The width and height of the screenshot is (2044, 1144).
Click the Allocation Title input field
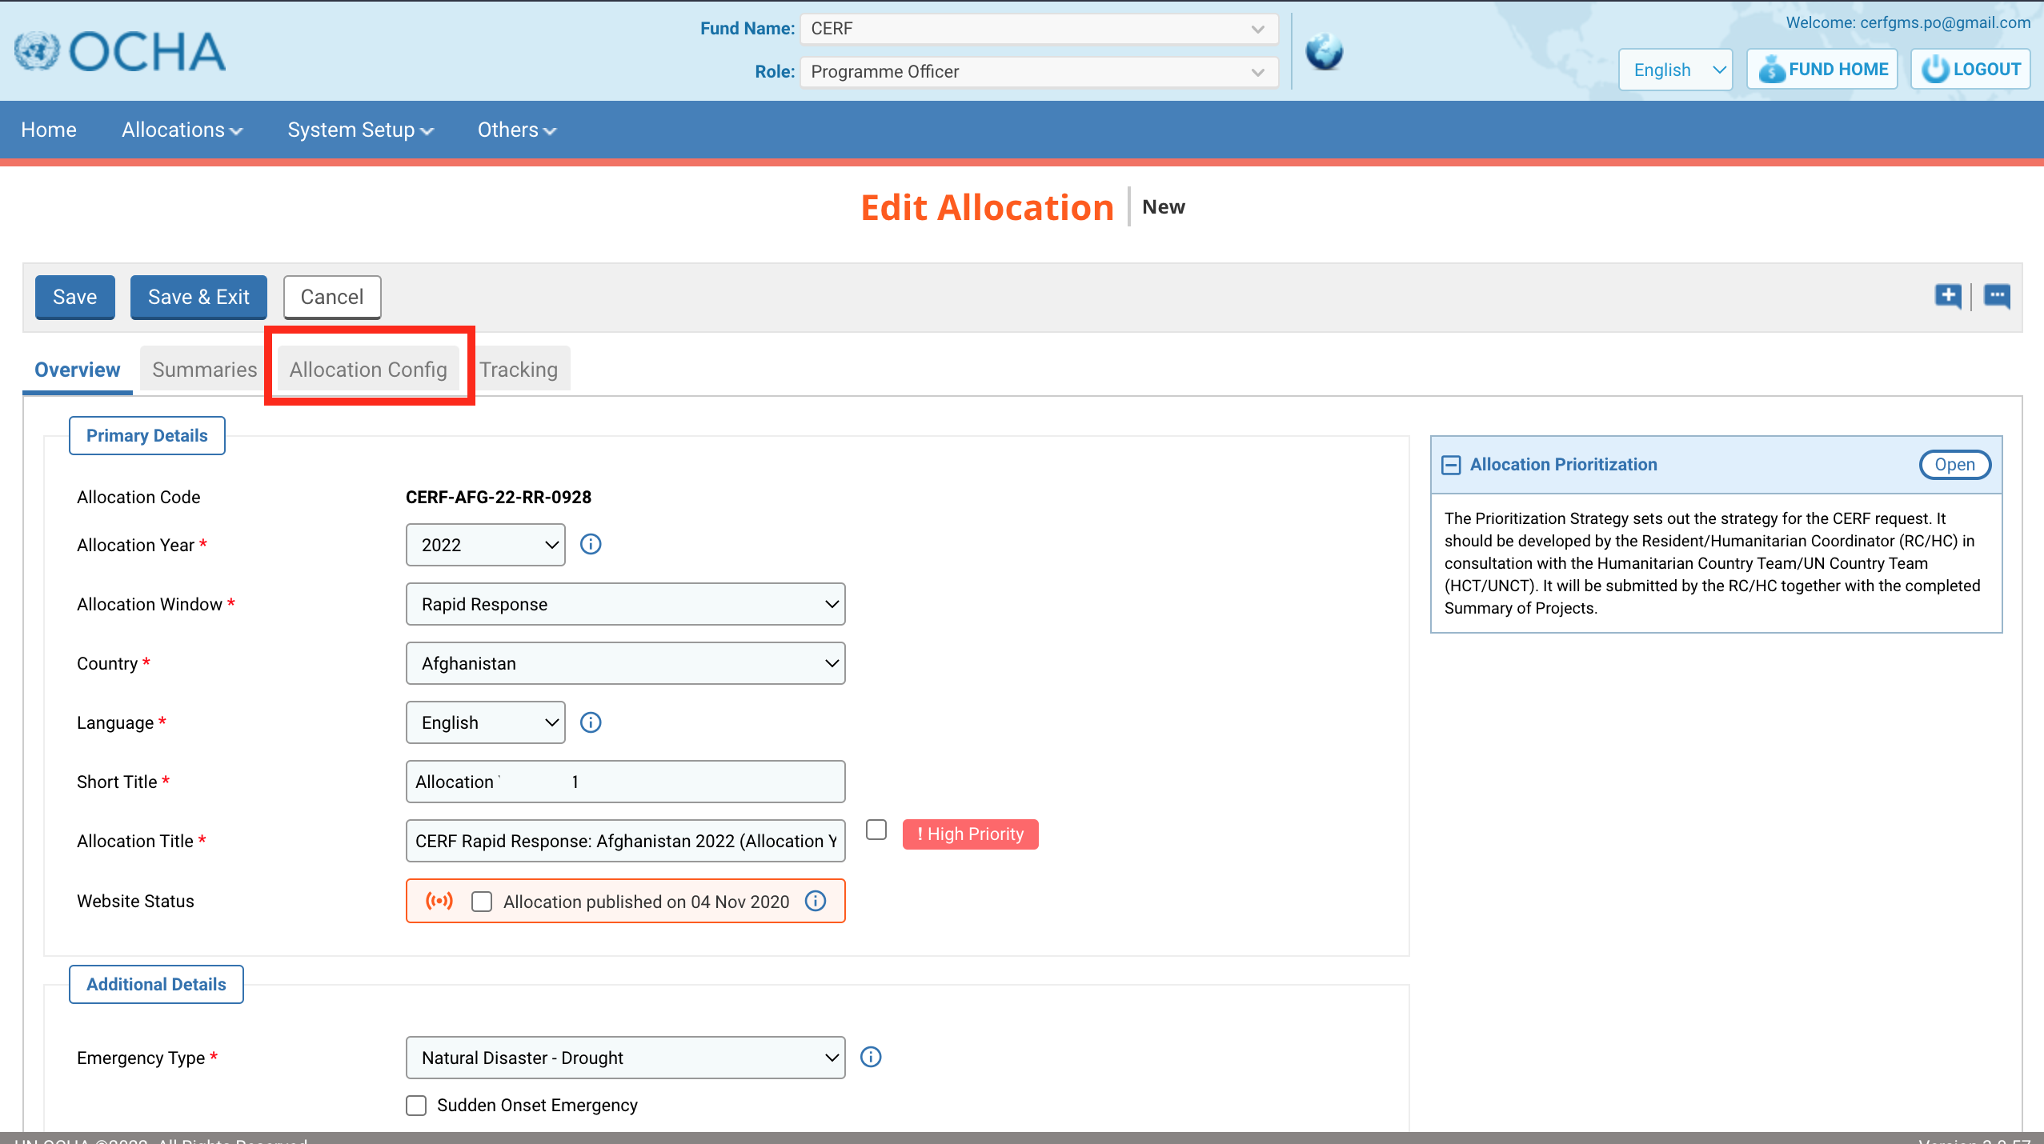[x=625, y=841]
